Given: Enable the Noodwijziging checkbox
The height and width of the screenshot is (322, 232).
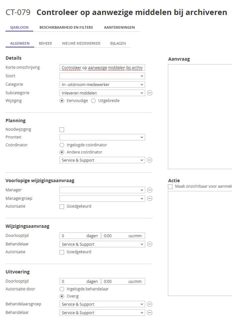Looking at the screenshot, I should pyautogui.click(x=62, y=130).
